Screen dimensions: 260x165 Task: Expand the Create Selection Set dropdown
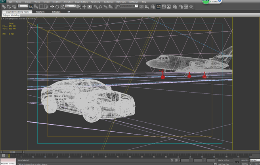136,6
